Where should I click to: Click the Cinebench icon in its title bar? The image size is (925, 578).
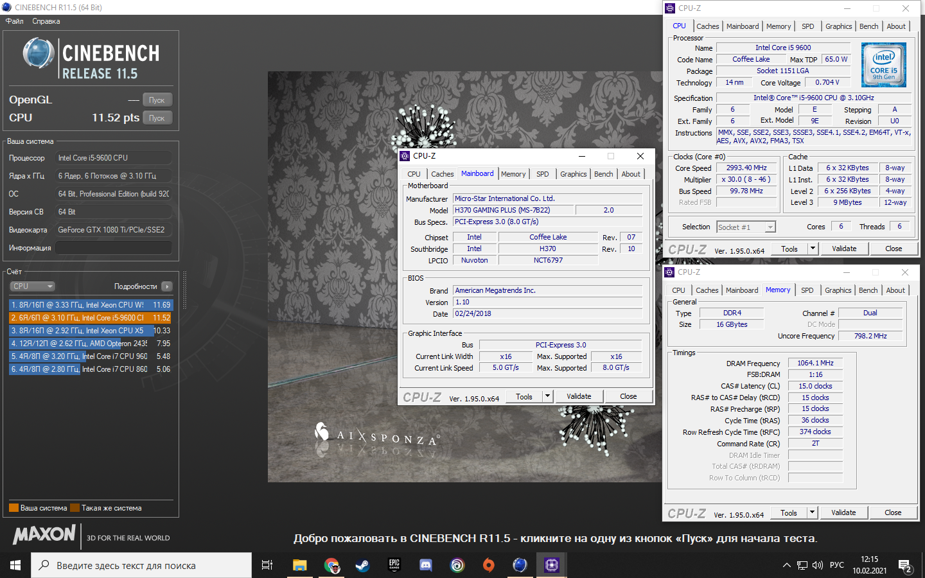pyautogui.click(x=6, y=7)
